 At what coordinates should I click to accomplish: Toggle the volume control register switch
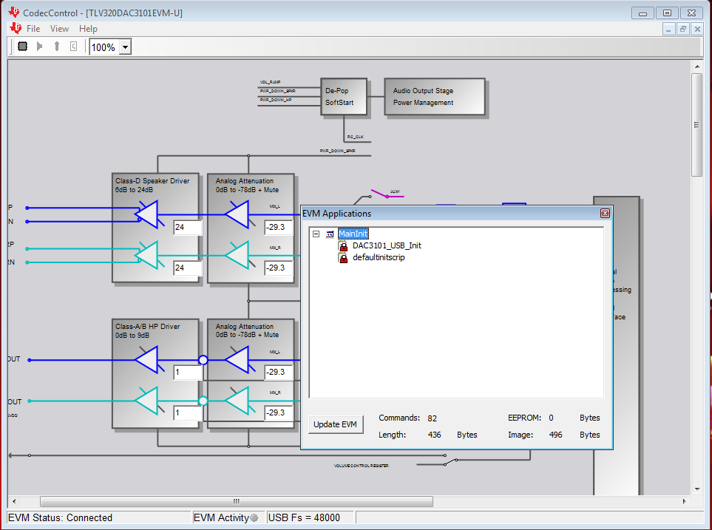coord(450,462)
